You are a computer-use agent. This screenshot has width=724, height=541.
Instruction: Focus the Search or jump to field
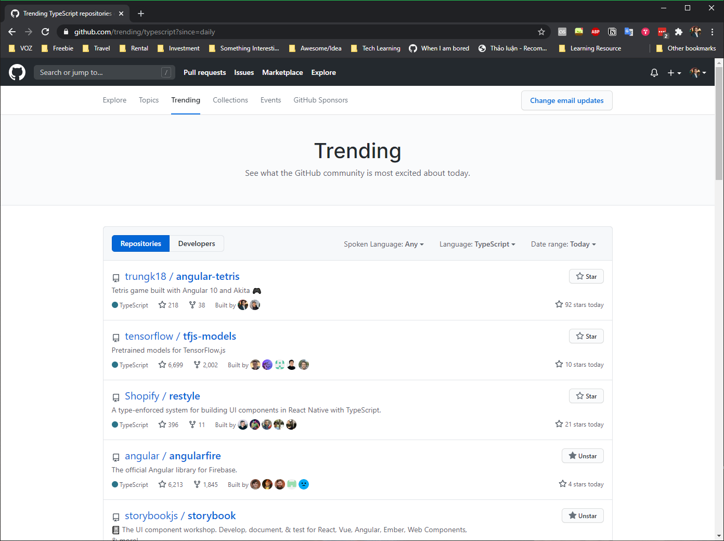point(105,72)
